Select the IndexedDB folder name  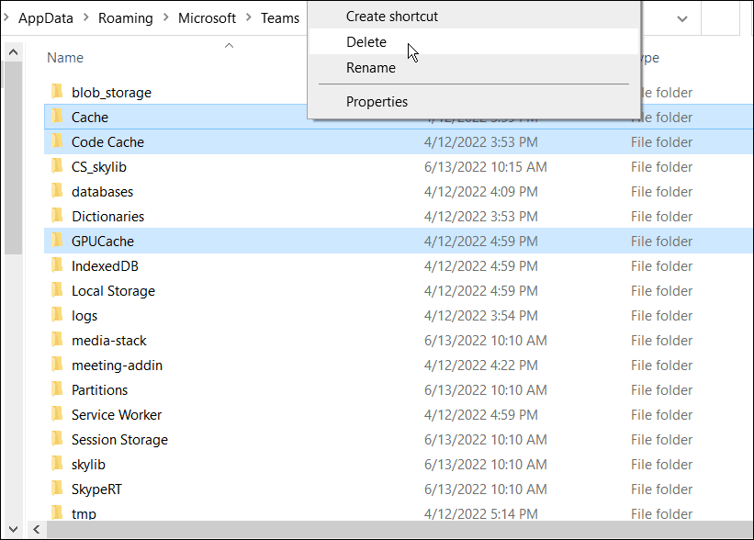pos(105,266)
